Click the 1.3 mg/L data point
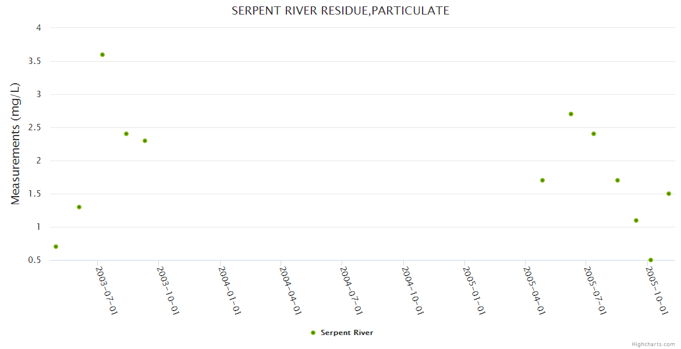 [x=79, y=207]
